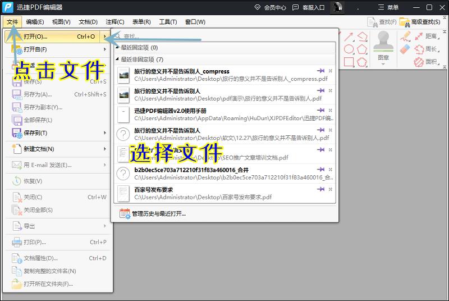The width and height of the screenshot is (449, 301).
Task: Open 迅捷PDF编辑器v2.0使用手册 recent file
Action: pyautogui.click(x=225, y=115)
